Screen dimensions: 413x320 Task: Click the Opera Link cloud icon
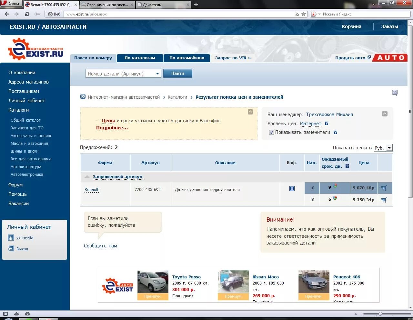coord(16,314)
